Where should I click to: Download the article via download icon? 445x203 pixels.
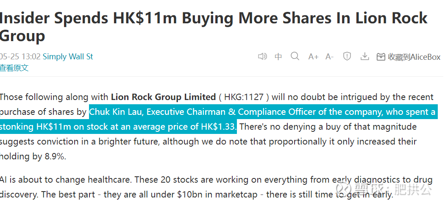[364, 56]
